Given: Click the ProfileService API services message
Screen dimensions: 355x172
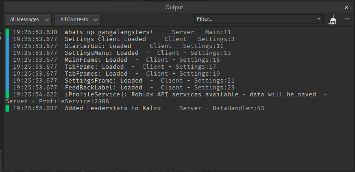Looking at the screenshot, I should coord(190,95).
